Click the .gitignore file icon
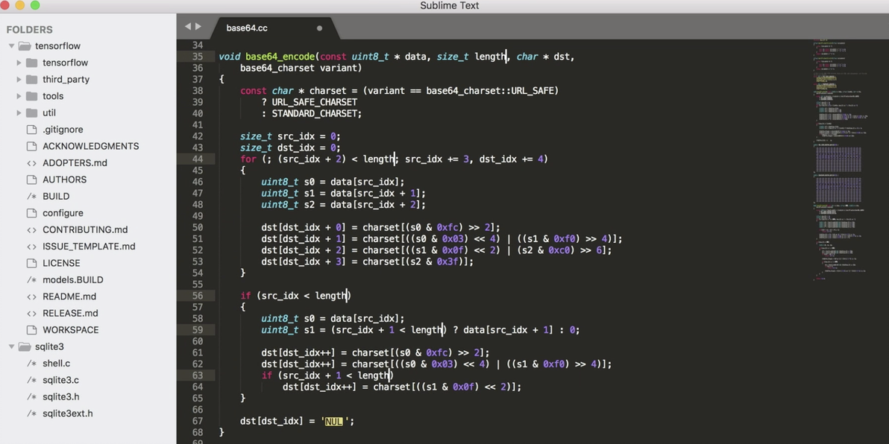This screenshot has width=889, height=444. (x=32, y=130)
